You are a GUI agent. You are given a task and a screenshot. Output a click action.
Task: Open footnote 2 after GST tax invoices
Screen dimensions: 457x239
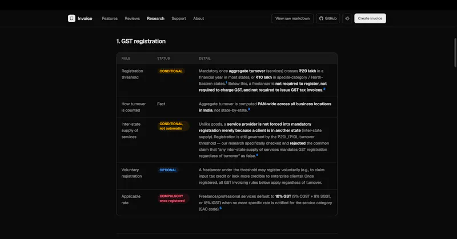(324, 89)
